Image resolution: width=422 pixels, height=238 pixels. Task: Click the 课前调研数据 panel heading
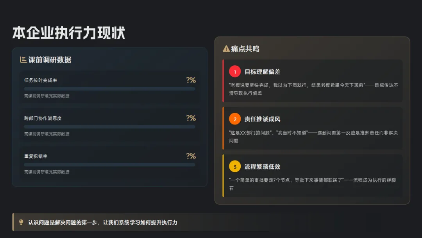[x=50, y=60]
